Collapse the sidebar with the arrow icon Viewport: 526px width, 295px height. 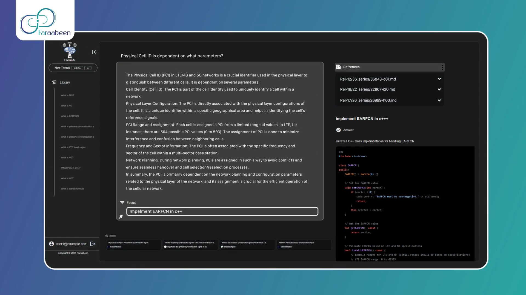coord(95,52)
